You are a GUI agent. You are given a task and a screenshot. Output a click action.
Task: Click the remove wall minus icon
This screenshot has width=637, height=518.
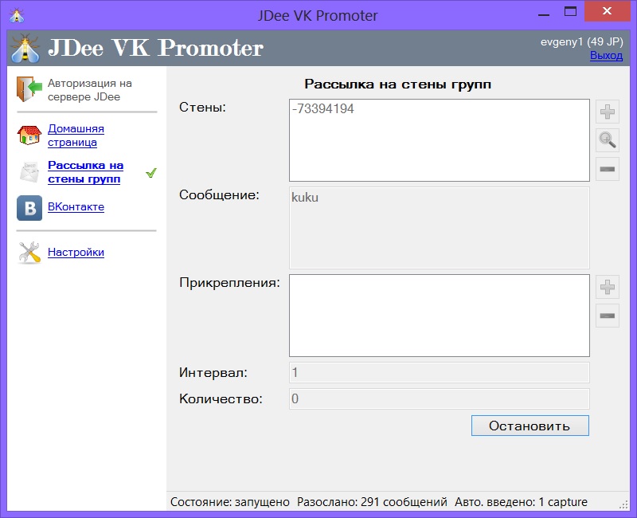coord(608,169)
